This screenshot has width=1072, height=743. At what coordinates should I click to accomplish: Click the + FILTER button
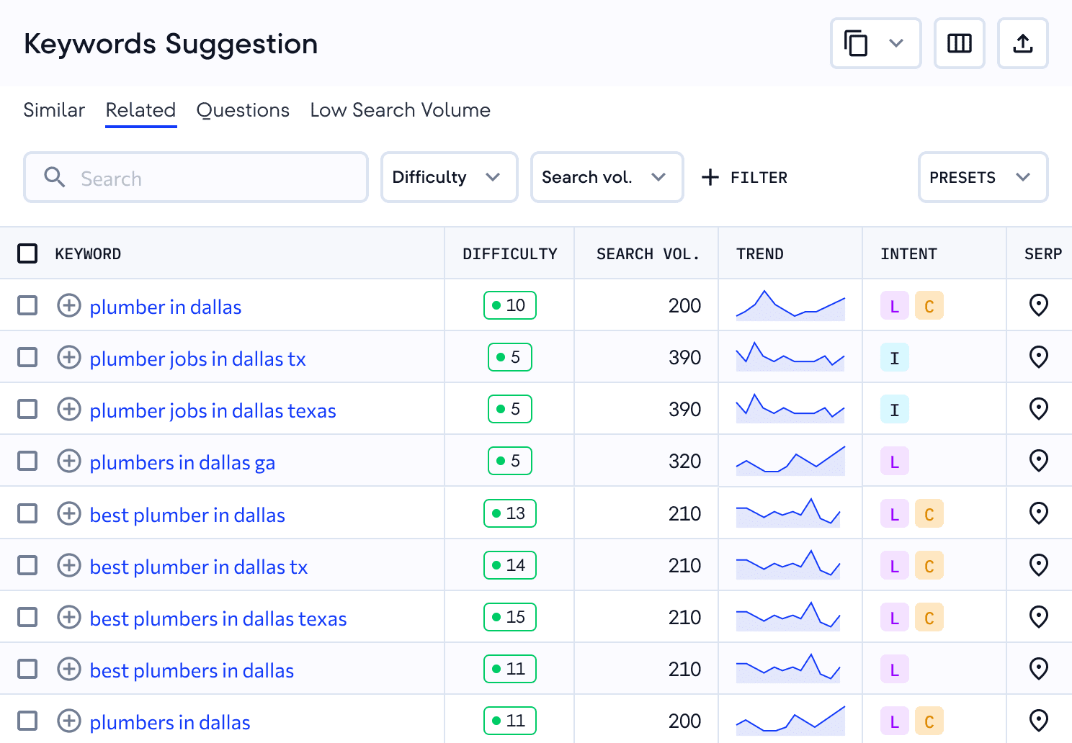point(745,177)
